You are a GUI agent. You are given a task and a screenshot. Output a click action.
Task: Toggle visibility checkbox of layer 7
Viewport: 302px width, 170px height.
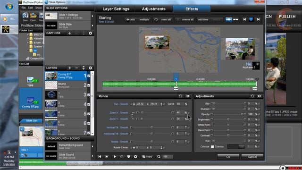[89, 133]
